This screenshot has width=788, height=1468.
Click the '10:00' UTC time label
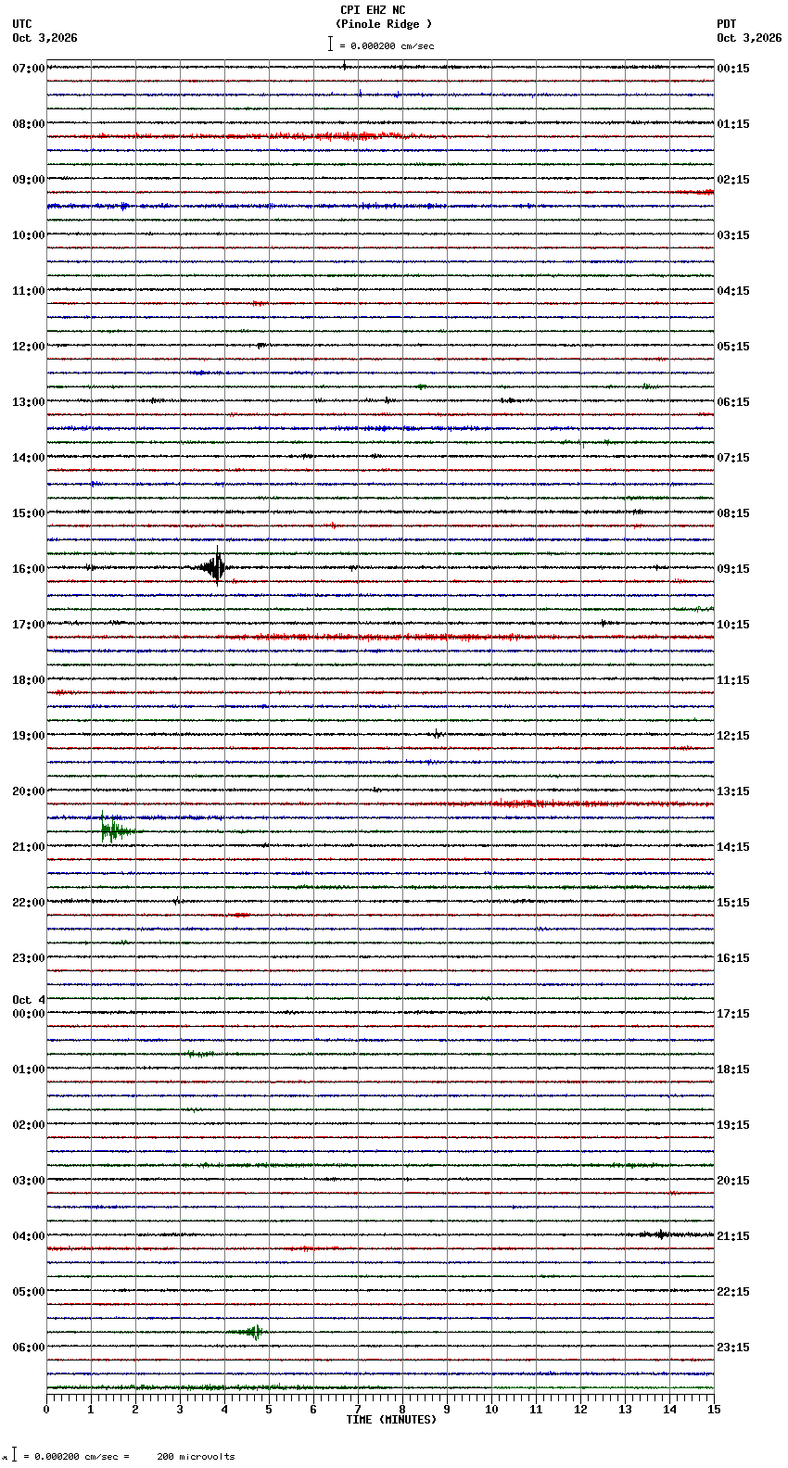pos(29,235)
